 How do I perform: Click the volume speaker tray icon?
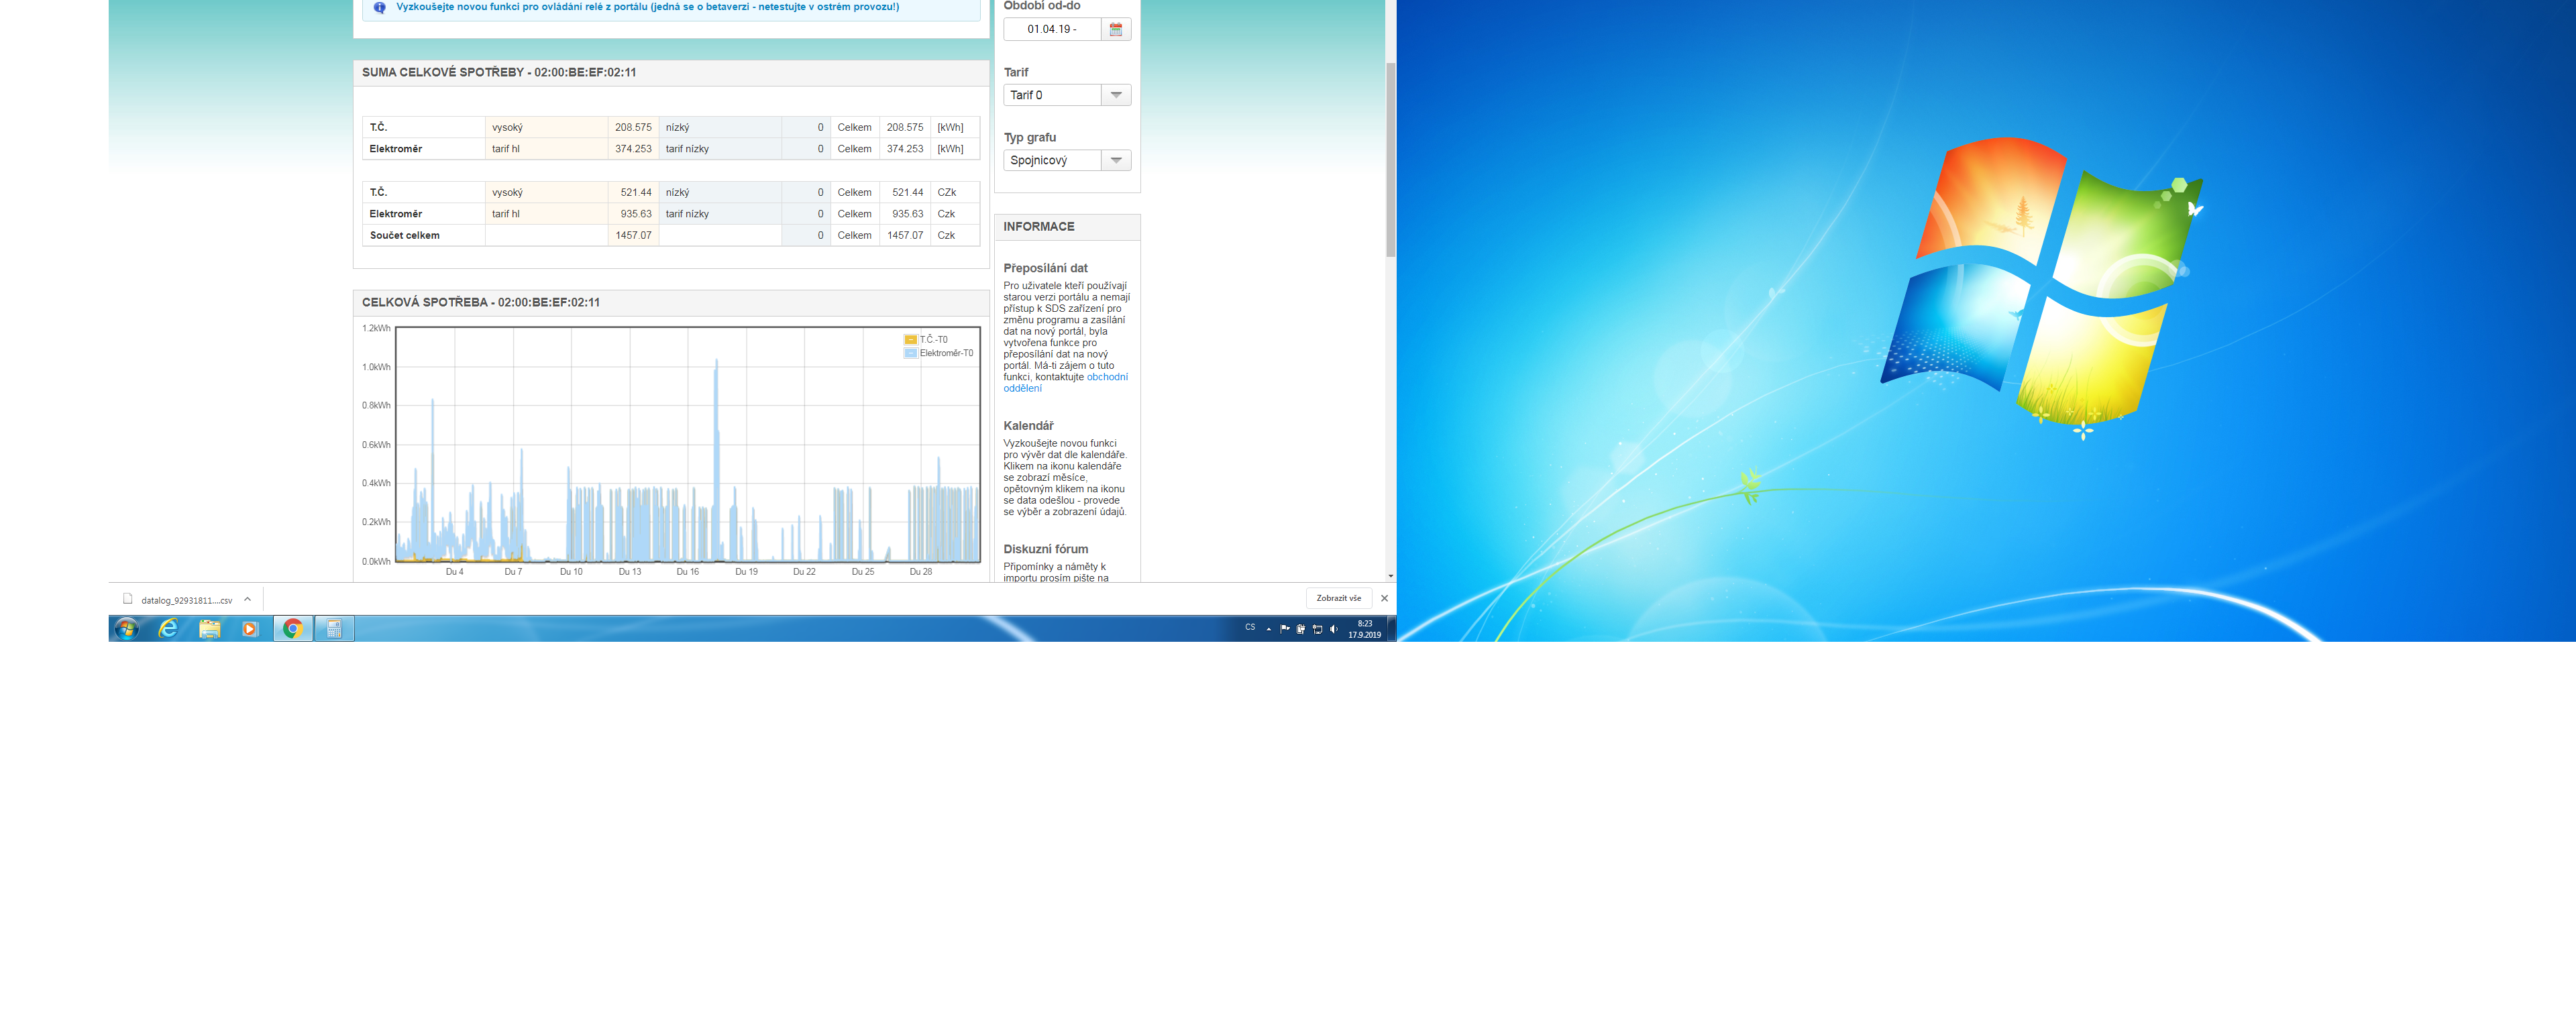click(x=1333, y=629)
